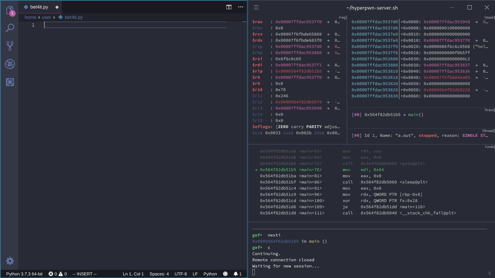Click stack entry at offset +0x0020
The height and width of the screenshot is (278, 495).
pos(420,47)
